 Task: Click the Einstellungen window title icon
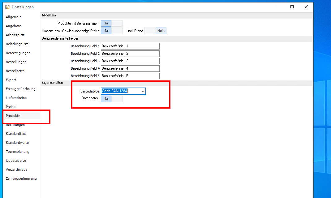[8, 7]
